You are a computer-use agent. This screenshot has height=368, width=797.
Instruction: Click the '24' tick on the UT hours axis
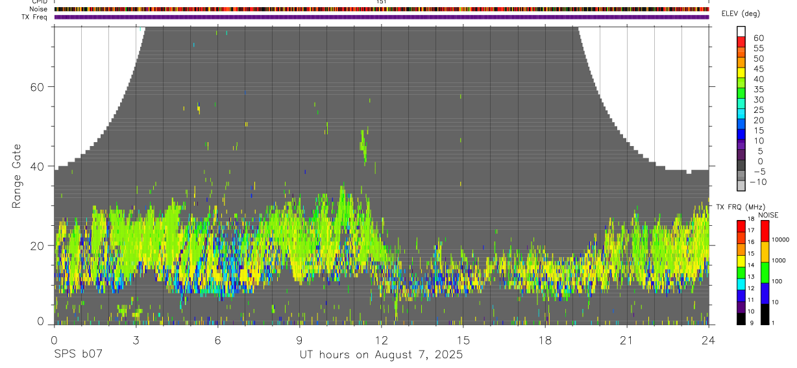(708, 340)
